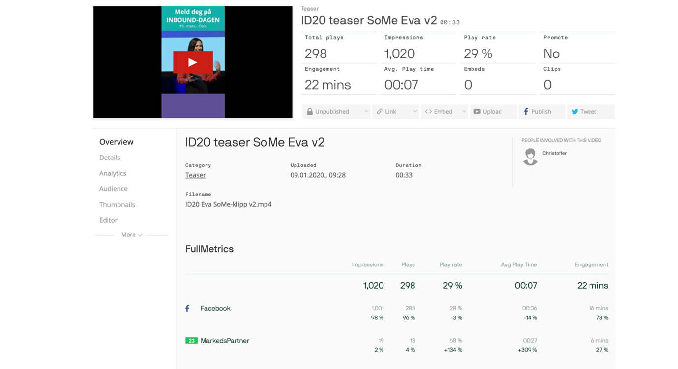
Task: Click the Impressions column header
Action: coord(368,264)
